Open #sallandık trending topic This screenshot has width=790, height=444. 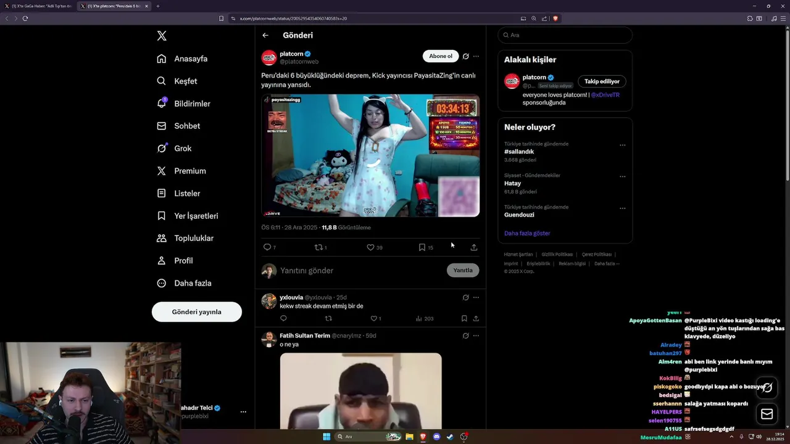(x=519, y=152)
